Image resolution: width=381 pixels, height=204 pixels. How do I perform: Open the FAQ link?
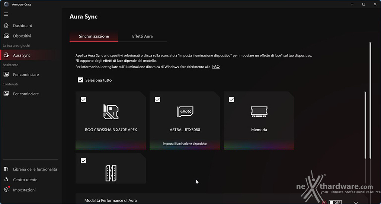pyautogui.click(x=216, y=67)
